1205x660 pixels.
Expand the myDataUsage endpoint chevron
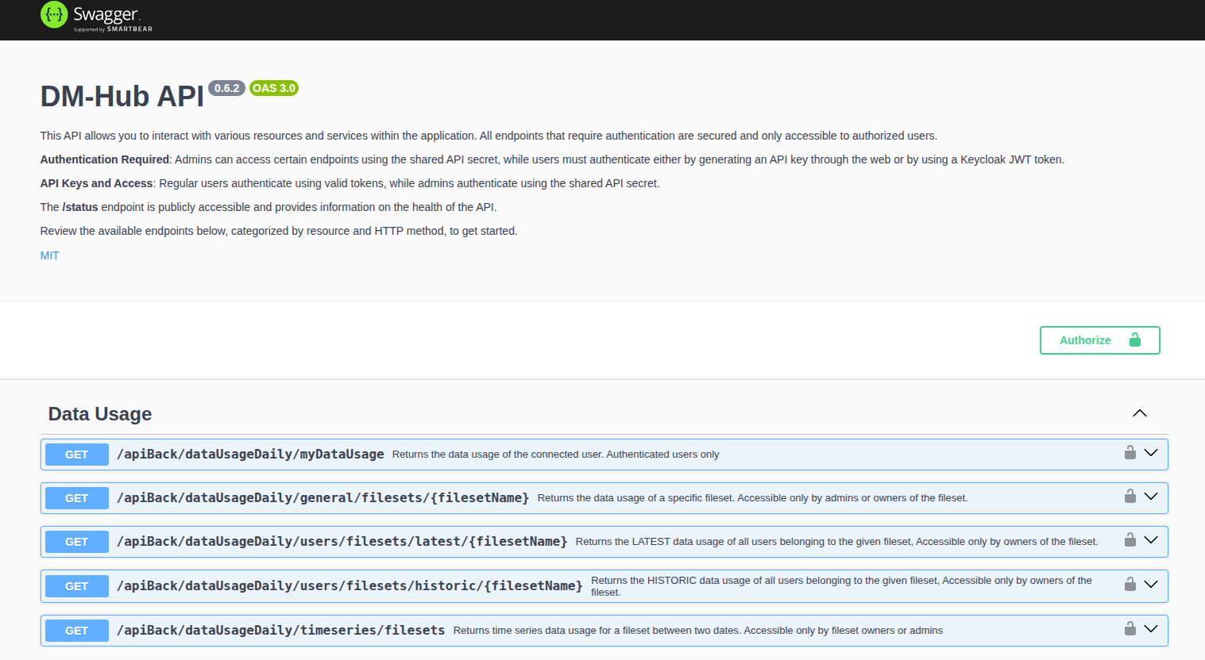(1151, 453)
